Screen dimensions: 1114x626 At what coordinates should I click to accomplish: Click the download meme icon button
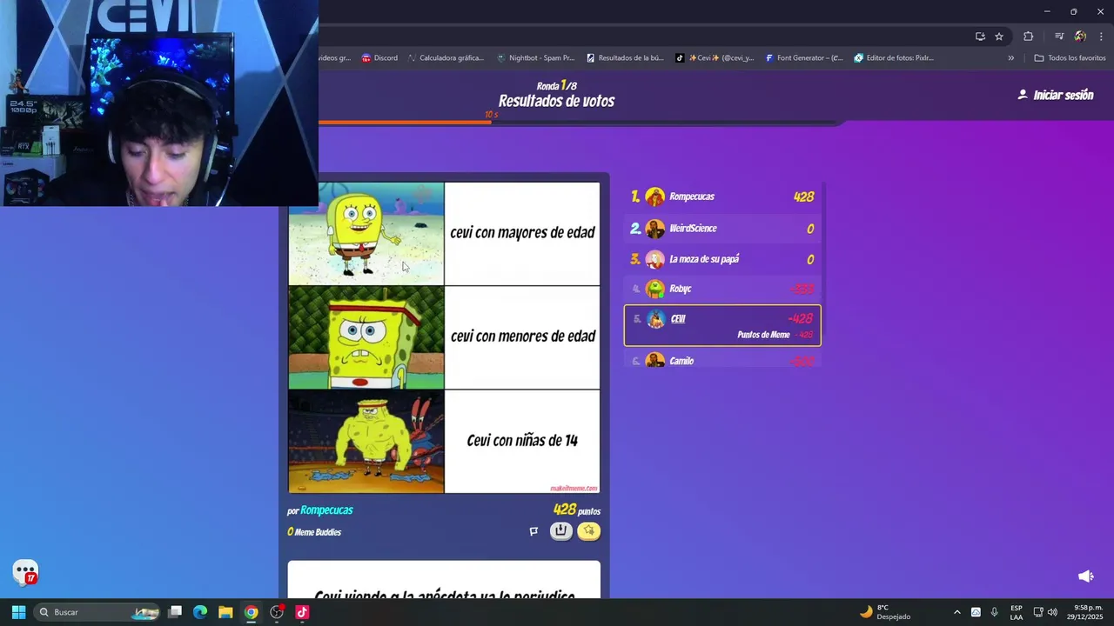point(561,530)
